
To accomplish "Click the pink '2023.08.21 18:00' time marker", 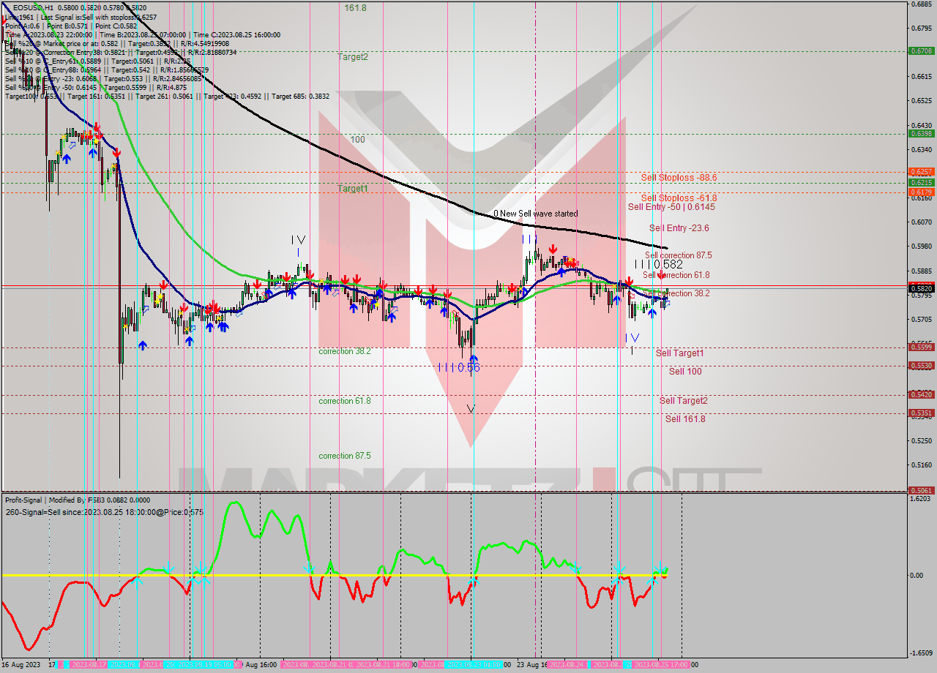I will point(383,665).
